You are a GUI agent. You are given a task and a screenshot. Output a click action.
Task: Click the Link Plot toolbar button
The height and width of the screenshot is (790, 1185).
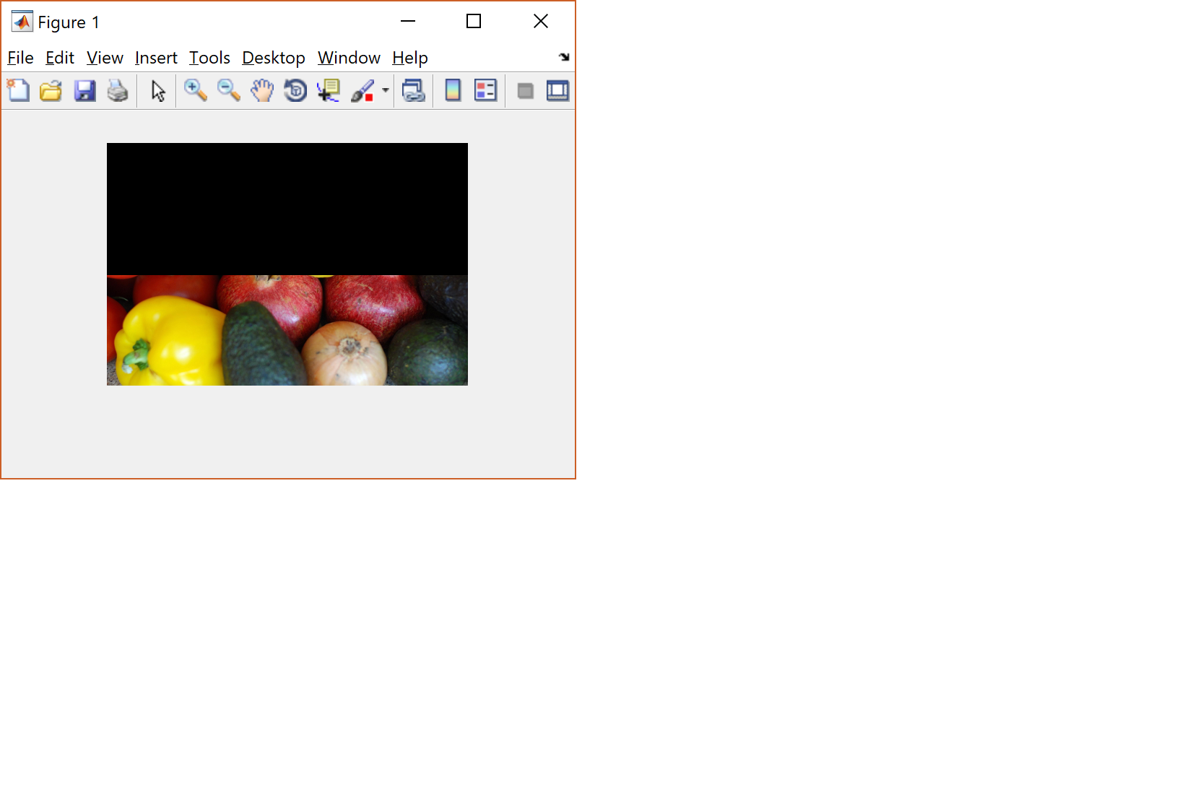point(413,91)
